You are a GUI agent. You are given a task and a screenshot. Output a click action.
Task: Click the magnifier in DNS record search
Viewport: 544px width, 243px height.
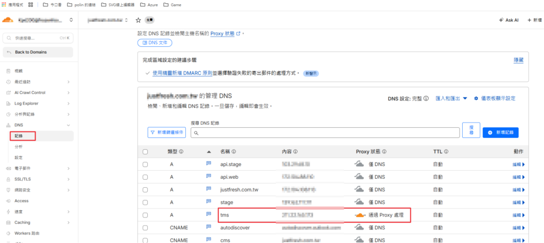[196, 133]
